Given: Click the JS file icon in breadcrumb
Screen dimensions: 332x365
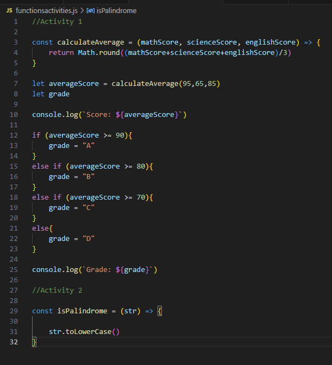Looking at the screenshot, I should [9, 10].
